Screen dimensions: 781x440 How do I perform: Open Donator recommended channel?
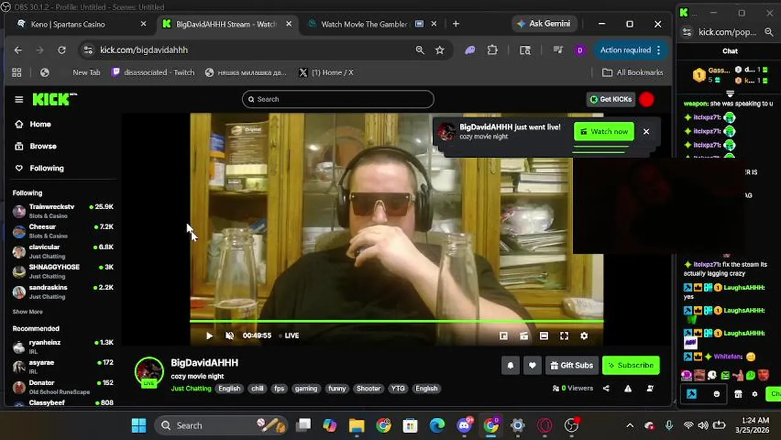[63, 387]
